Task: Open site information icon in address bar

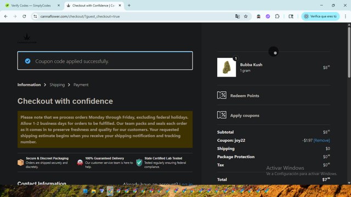Action: point(35,16)
